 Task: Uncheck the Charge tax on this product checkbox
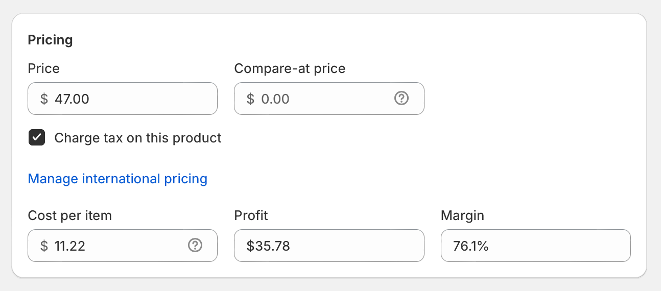[37, 138]
